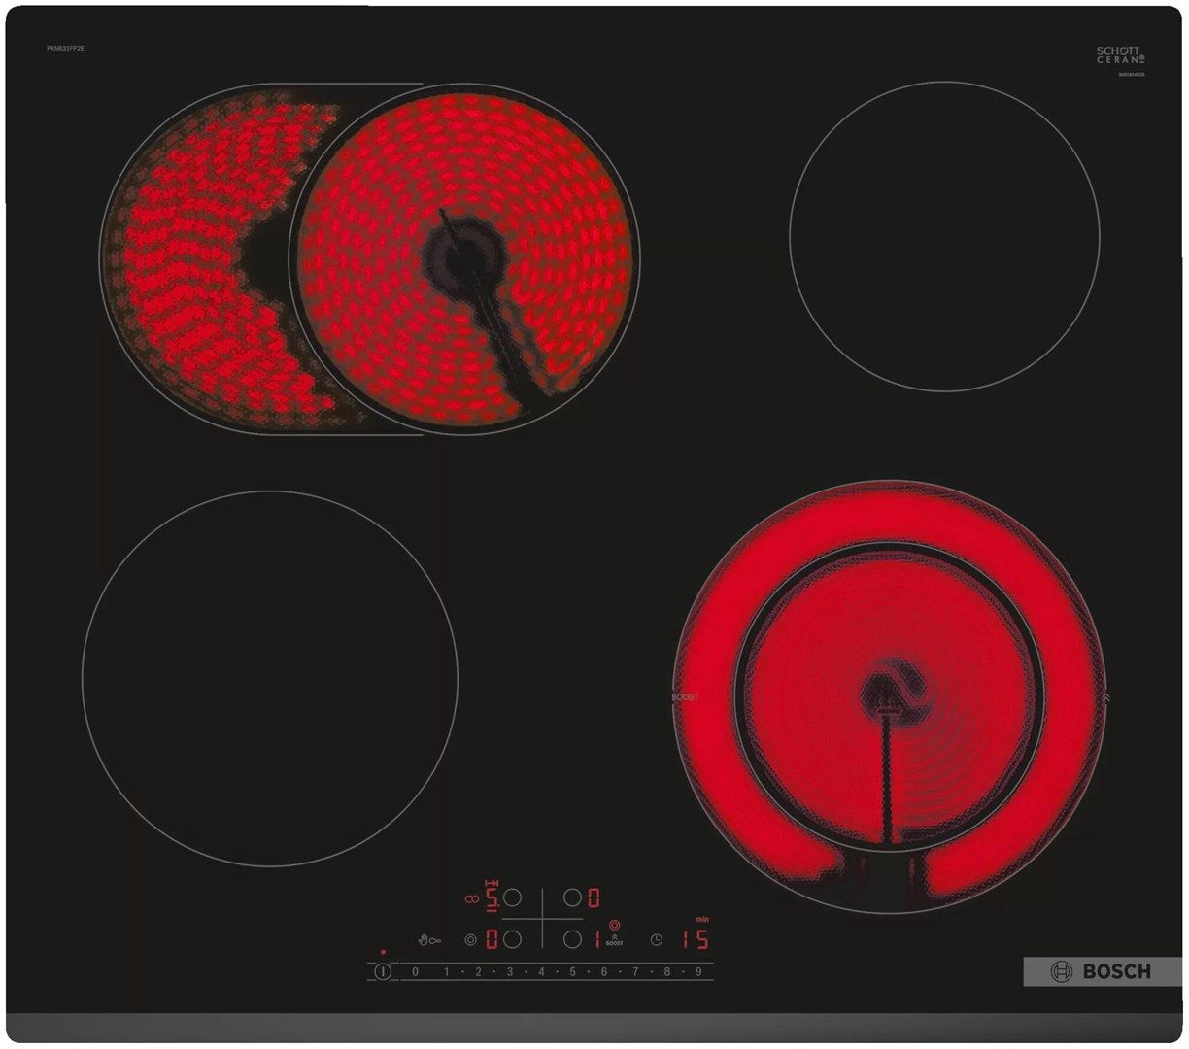Select the front-right zone selector circle

(x=570, y=940)
